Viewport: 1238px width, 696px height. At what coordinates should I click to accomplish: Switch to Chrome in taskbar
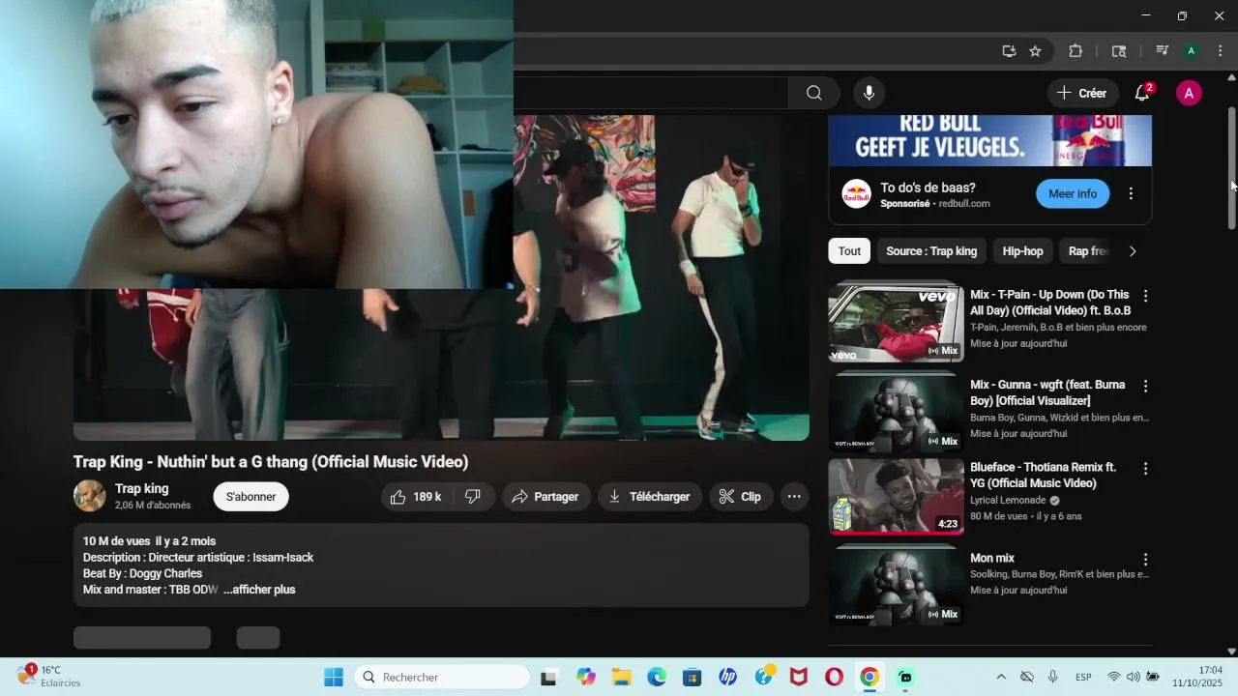pyautogui.click(x=870, y=677)
